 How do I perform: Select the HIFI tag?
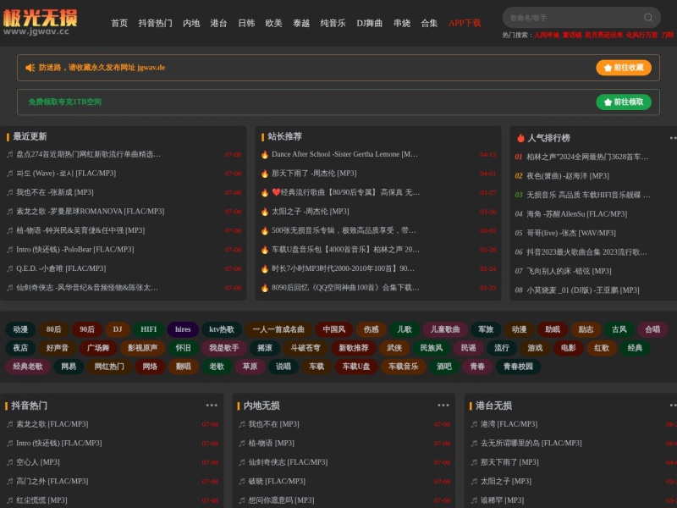click(149, 329)
